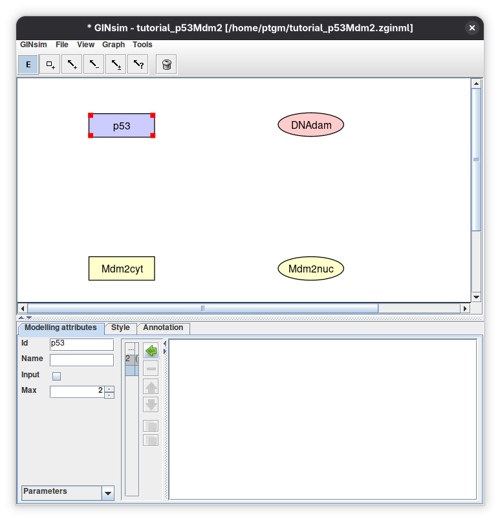Click the grey minus remove button
The image size is (500, 521).
[x=151, y=368]
